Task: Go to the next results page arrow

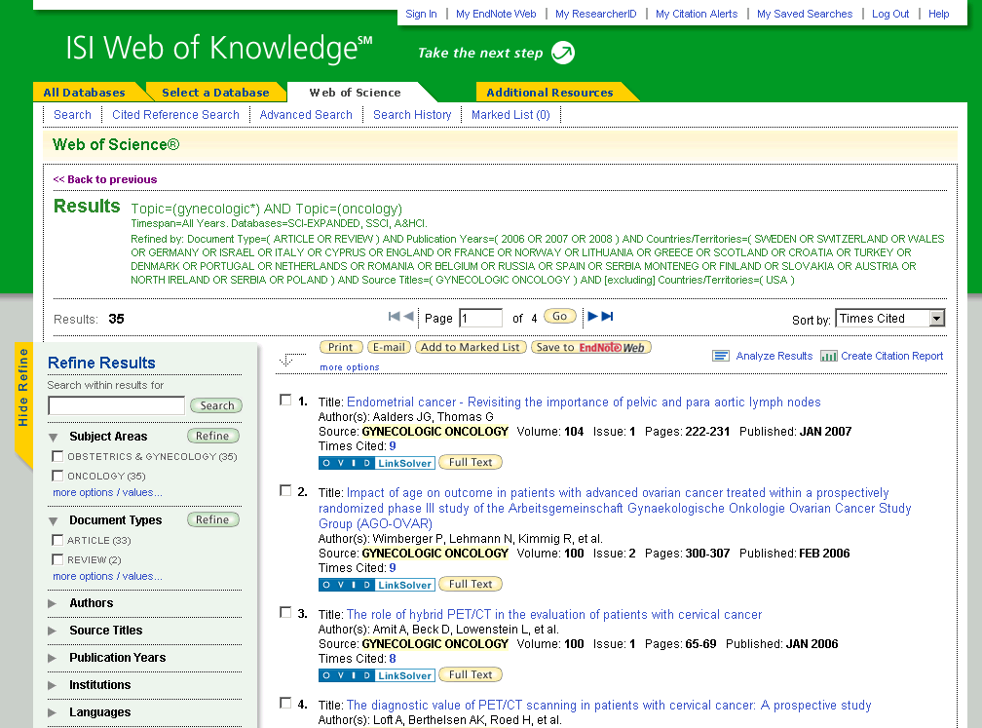Action: pyautogui.click(x=592, y=317)
